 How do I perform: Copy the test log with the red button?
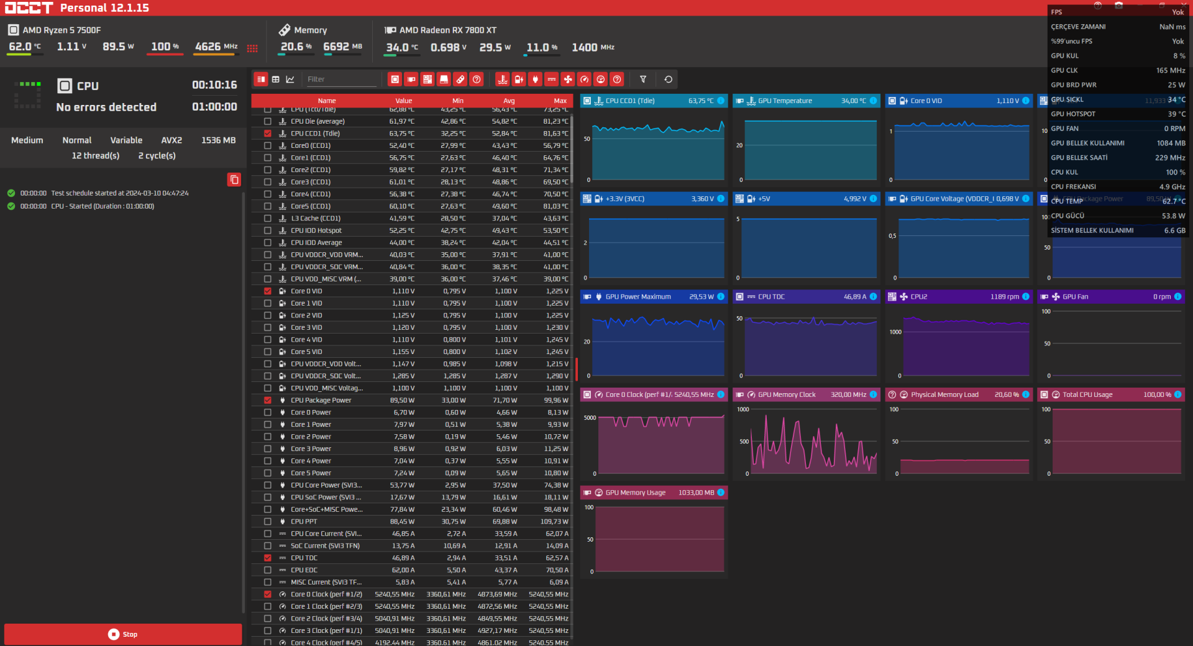[234, 180]
